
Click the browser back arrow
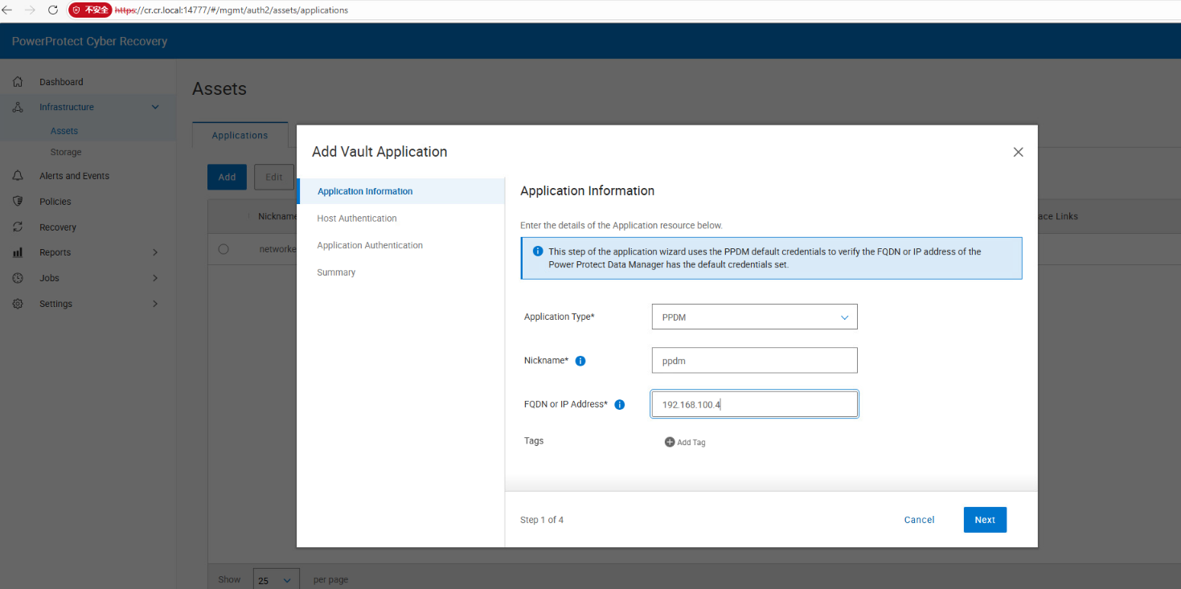click(x=7, y=10)
